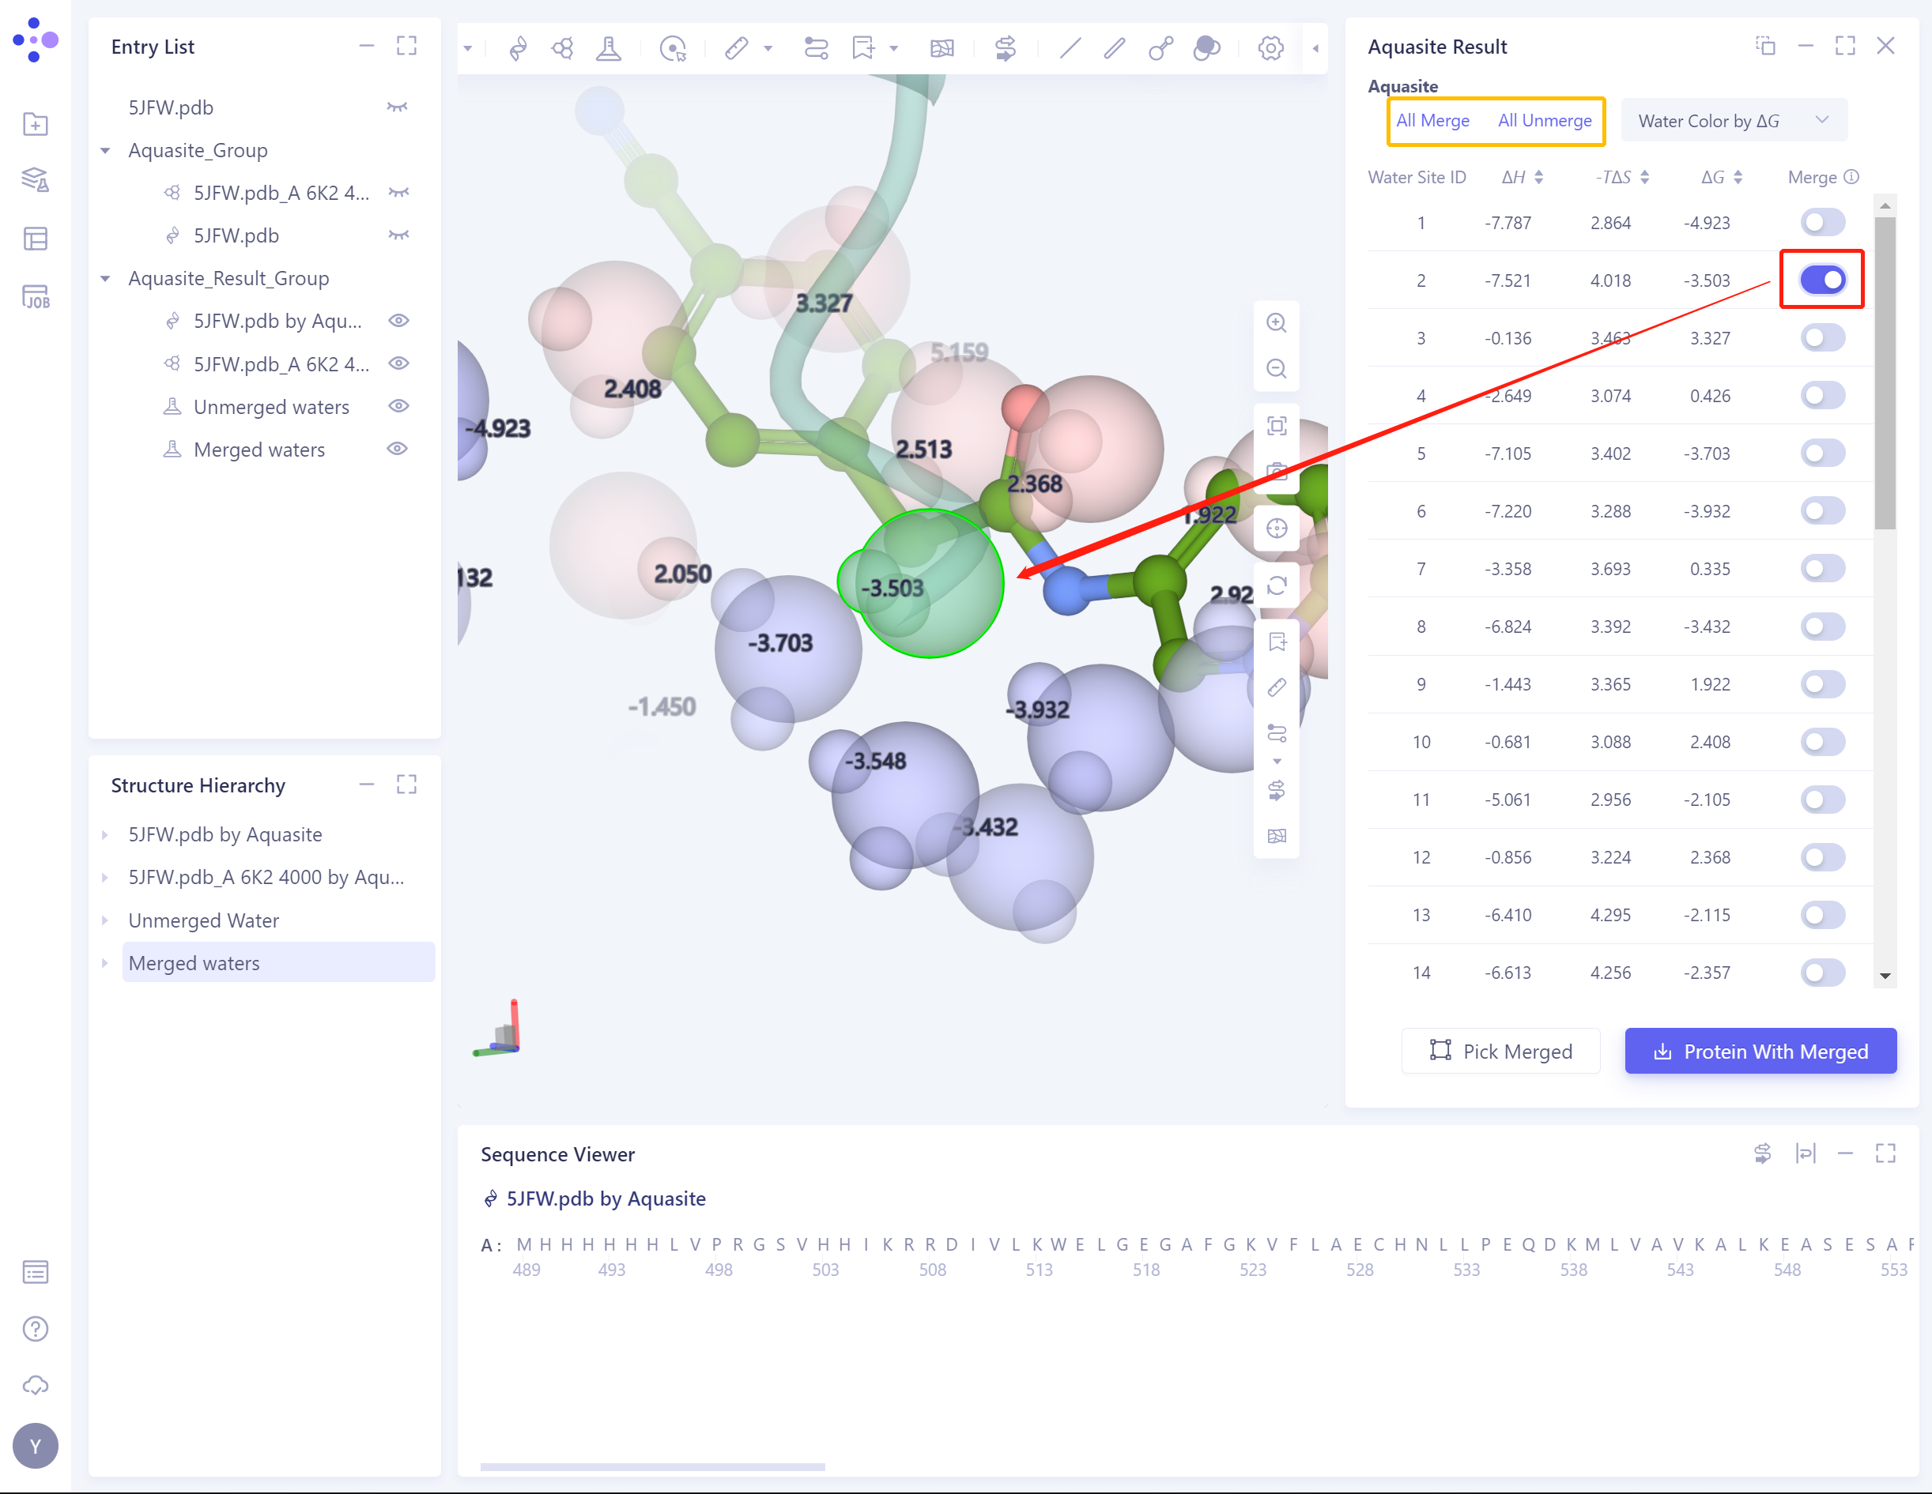Turn off merge toggle for water site 2
Screen dimensions: 1932x1494
point(1822,280)
